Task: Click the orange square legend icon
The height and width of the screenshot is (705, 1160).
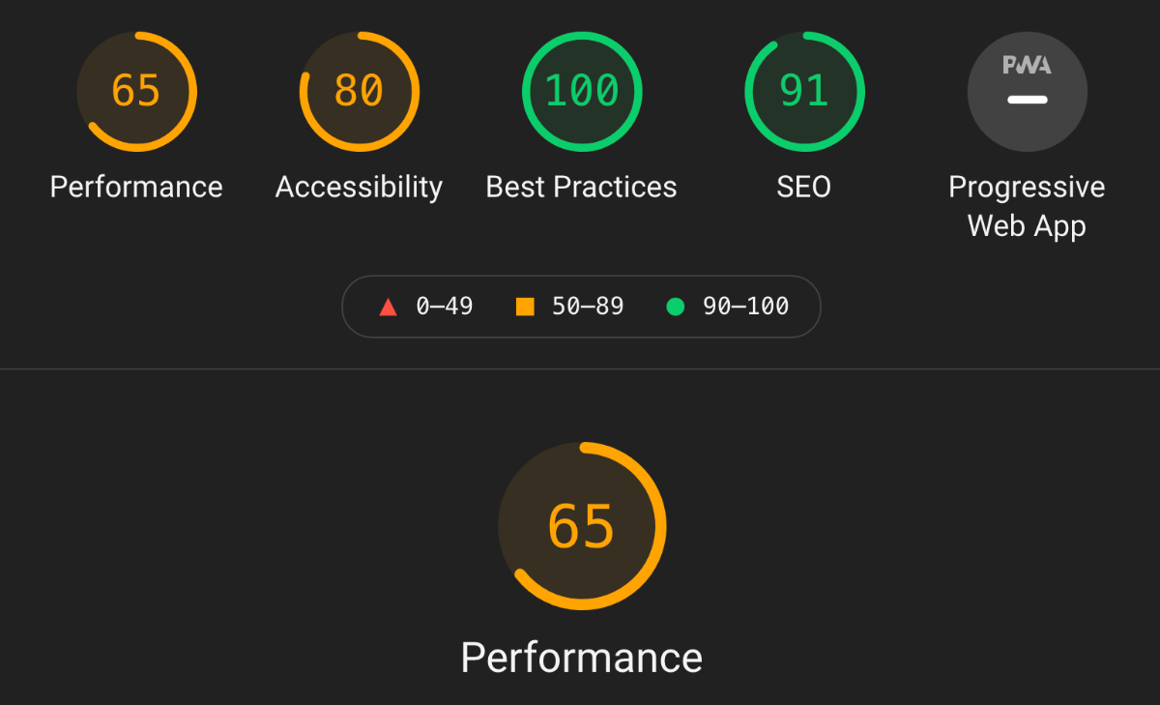Action: (x=525, y=308)
